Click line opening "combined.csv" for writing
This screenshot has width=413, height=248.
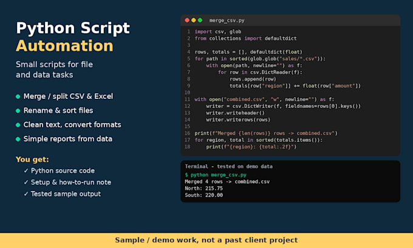(x=264, y=99)
